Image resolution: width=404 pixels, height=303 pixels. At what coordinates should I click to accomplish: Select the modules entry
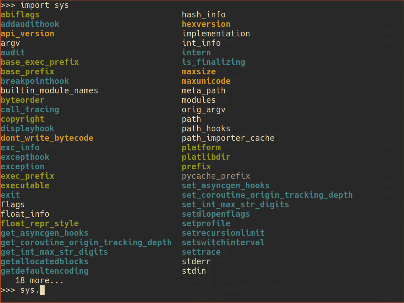pos(199,100)
